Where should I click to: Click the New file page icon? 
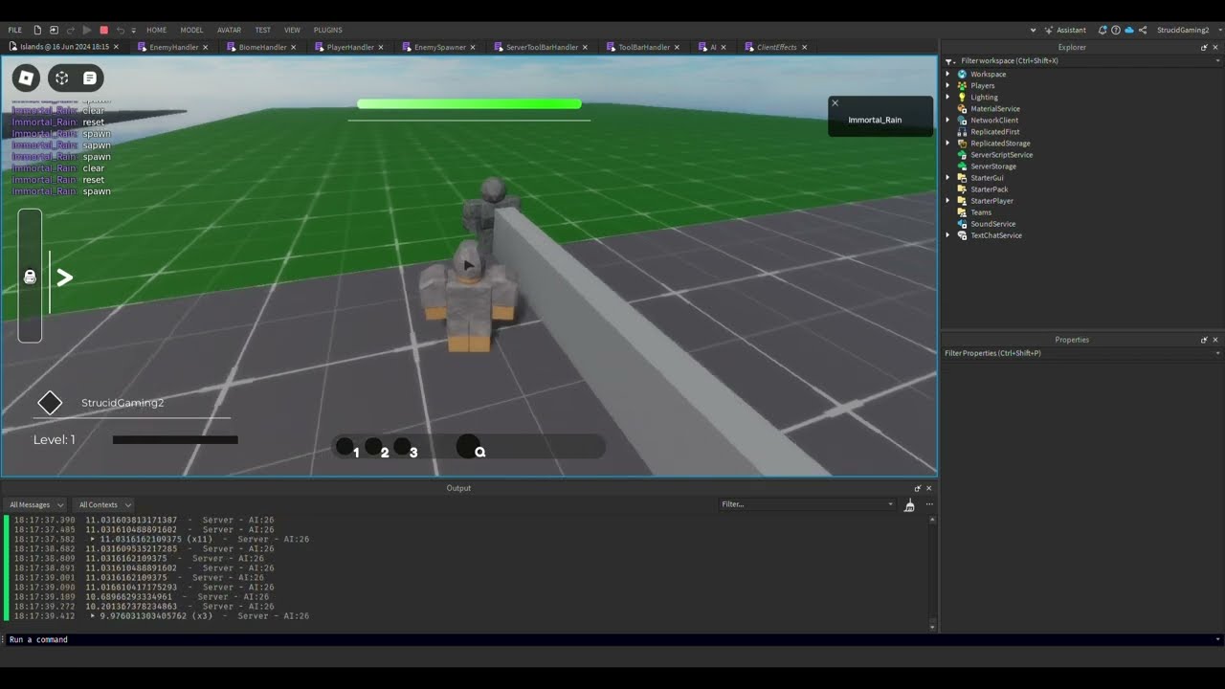37,30
